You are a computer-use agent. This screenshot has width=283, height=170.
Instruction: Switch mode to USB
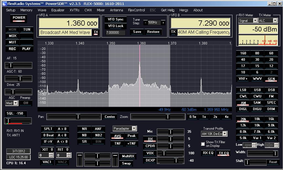point(257,90)
